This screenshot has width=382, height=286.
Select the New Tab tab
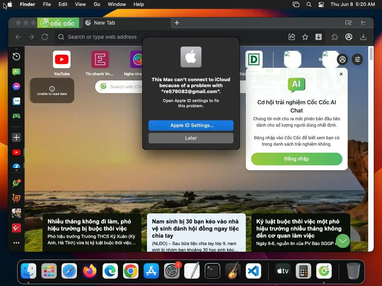pyautogui.click(x=127, y=23)
